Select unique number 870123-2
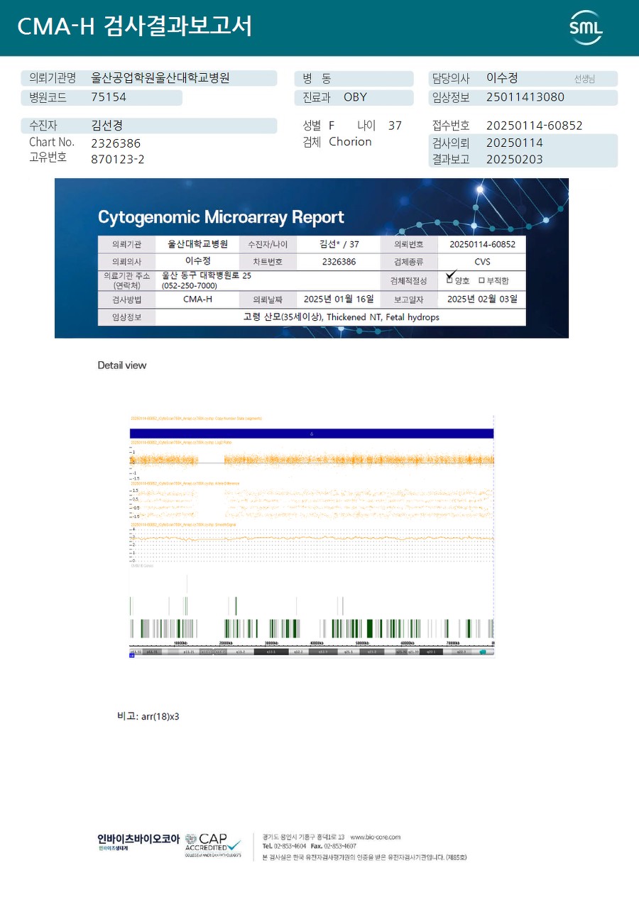 click(118, 159)
